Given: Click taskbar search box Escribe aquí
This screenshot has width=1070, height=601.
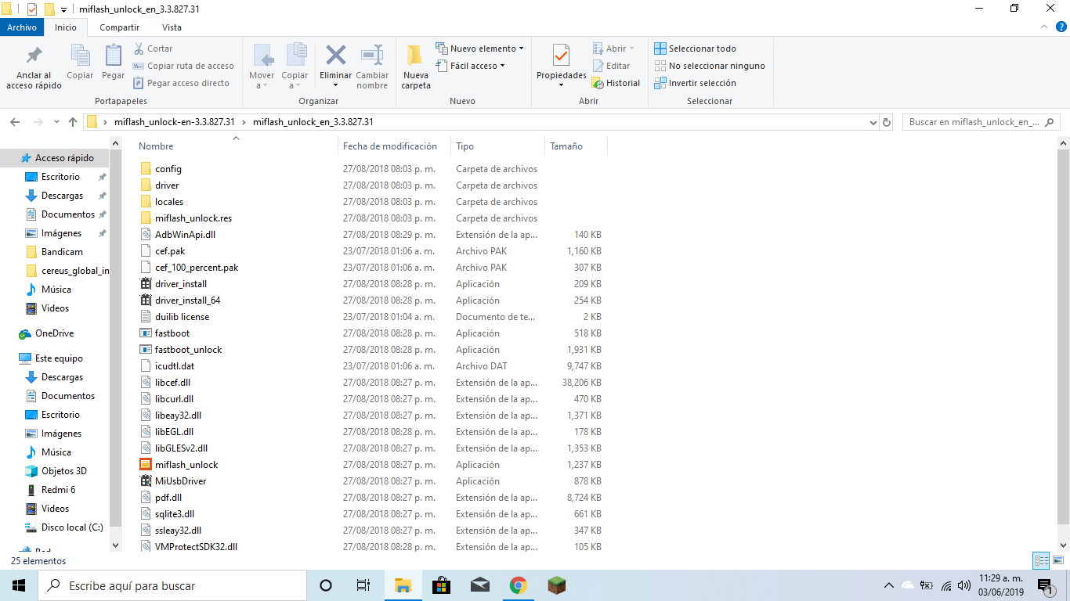Looking at the screenshot, I should coord(172,585).
